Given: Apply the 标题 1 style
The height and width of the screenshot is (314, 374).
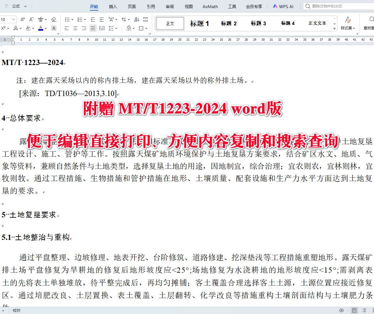Looking at the screenshot, I should pyautogui.click(x=199, y=23).
